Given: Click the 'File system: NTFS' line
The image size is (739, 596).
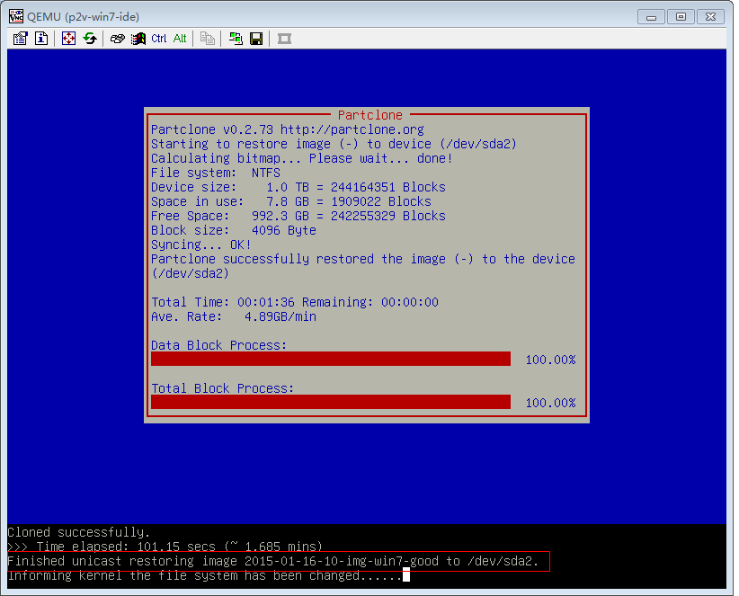Looking at the screenshot, I should point(216,173).
